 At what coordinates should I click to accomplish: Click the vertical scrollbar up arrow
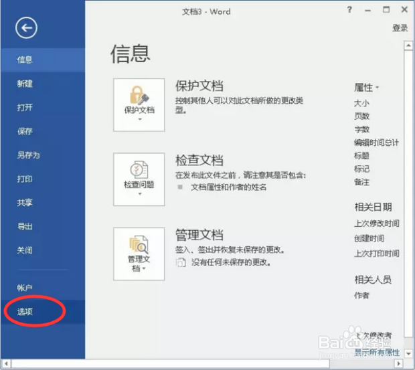(409, 45)
